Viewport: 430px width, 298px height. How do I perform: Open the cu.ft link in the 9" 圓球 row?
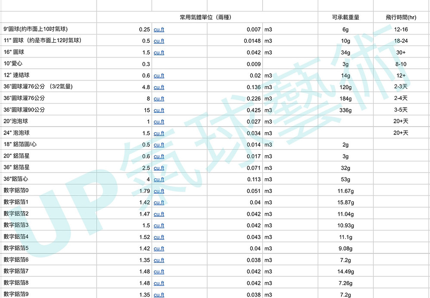tap(159, 29)
